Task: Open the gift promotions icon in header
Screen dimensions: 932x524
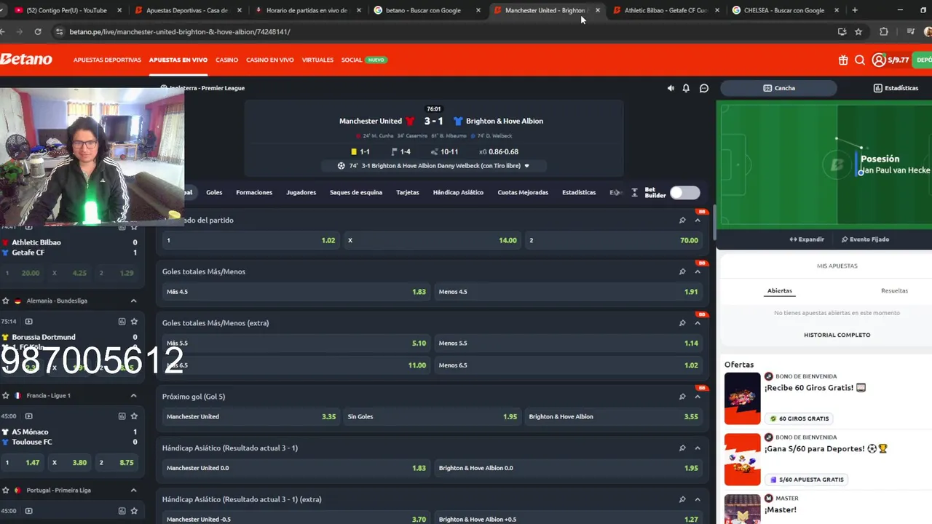Action: pyautogui.click(x=843, y=60)
